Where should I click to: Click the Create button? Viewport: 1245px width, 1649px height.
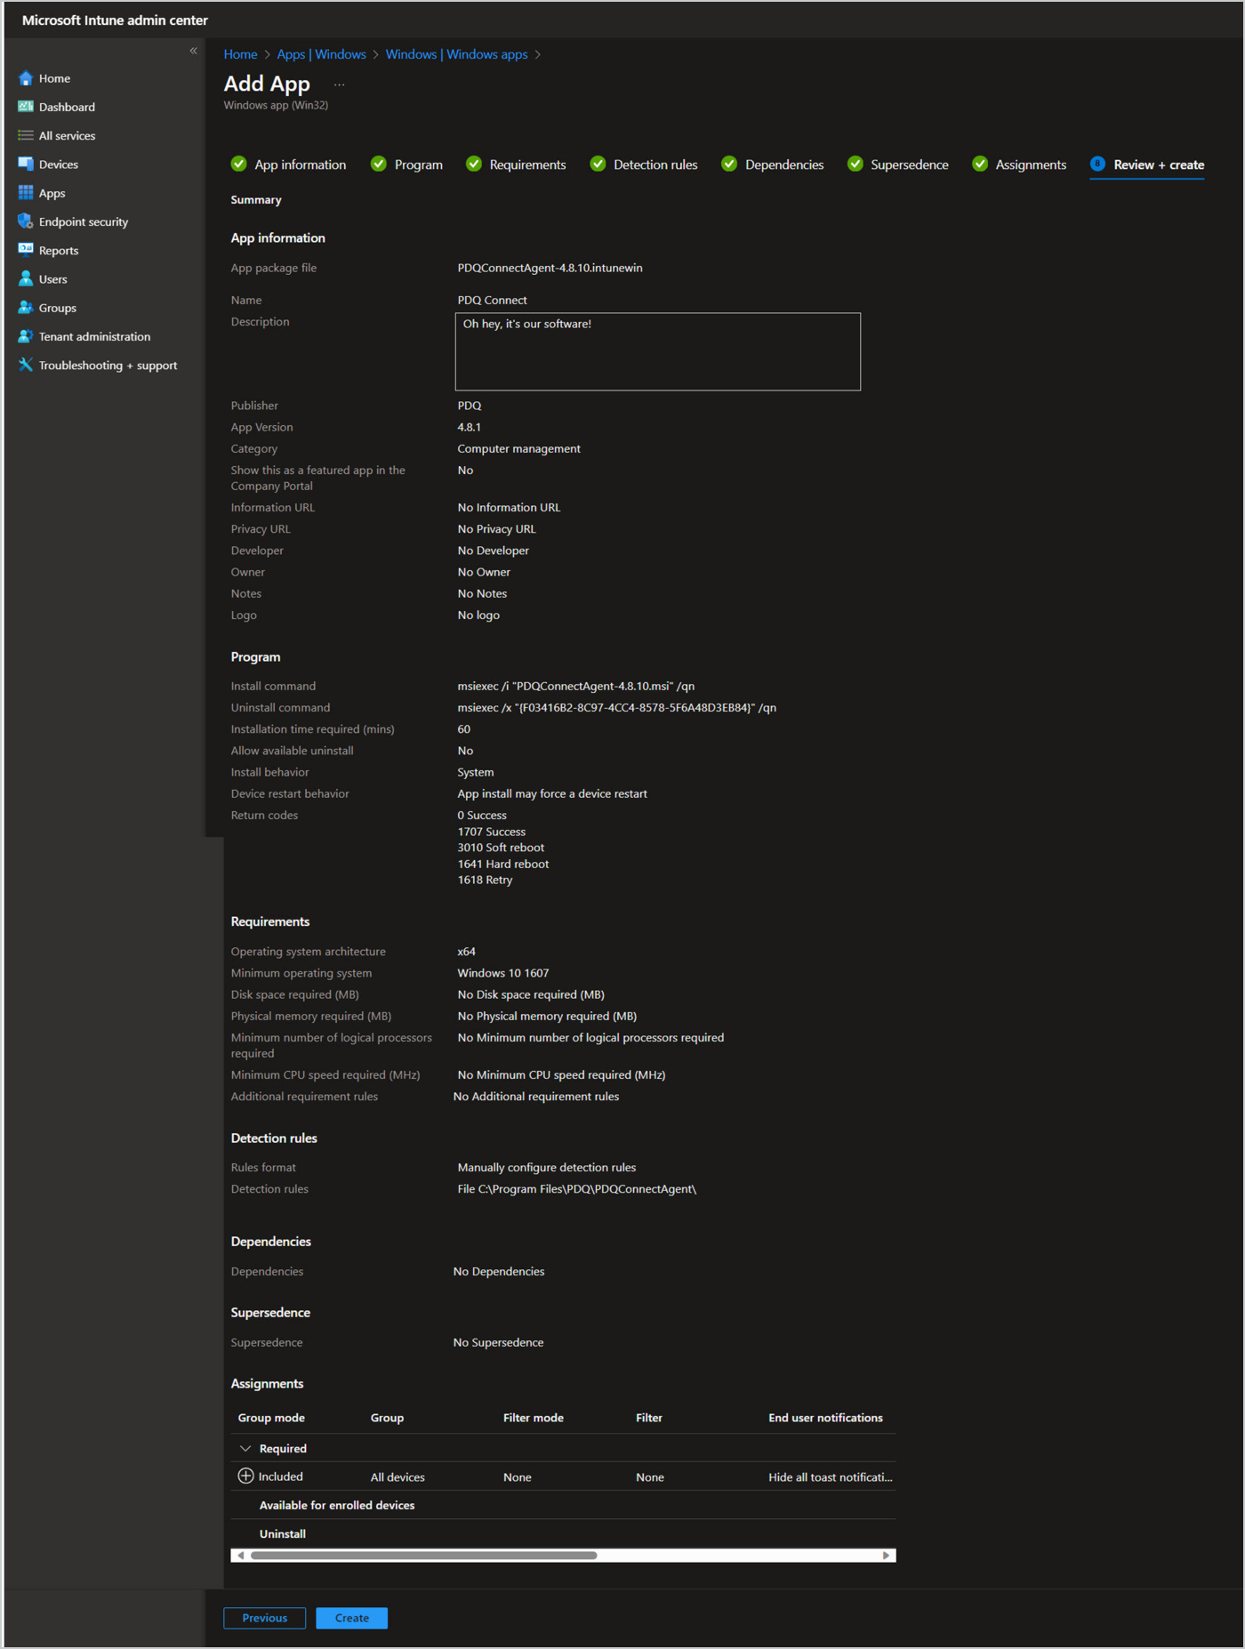[352, 1618]
